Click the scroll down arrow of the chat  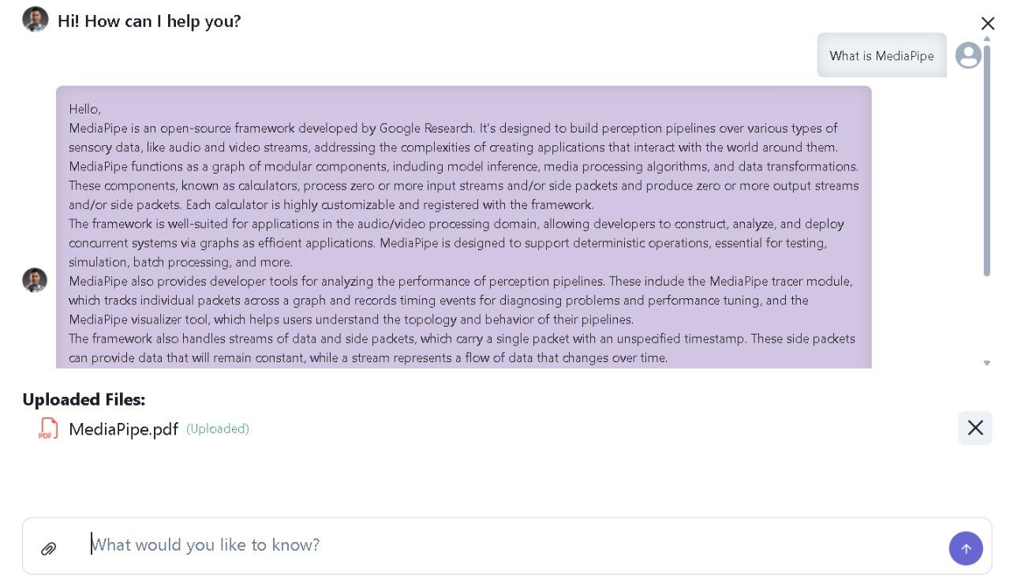pyautogui.click(x=986, y=363)
